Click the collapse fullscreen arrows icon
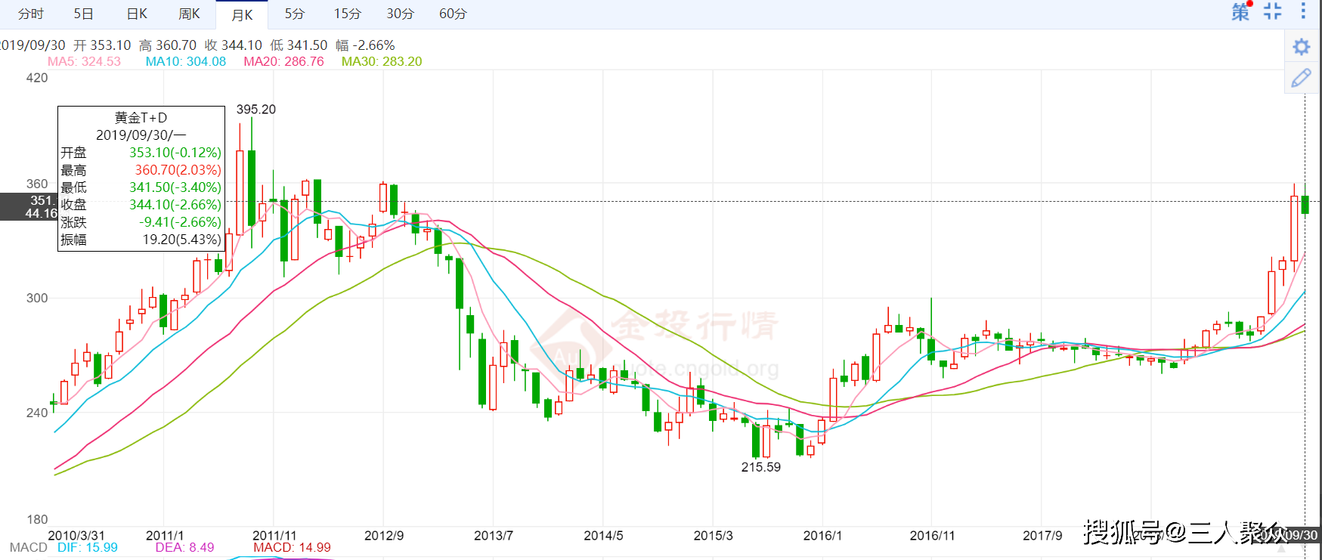The height and width of the screenshot is (560, 1322). (1273, 11)
